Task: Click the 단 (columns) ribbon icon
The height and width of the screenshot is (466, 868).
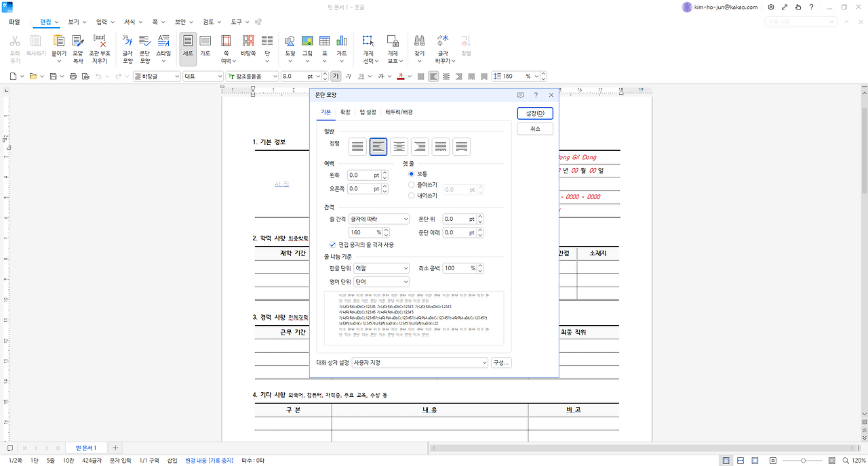Action: 267,48
